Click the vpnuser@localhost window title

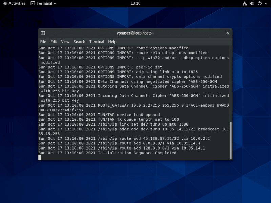coord(135,33)
